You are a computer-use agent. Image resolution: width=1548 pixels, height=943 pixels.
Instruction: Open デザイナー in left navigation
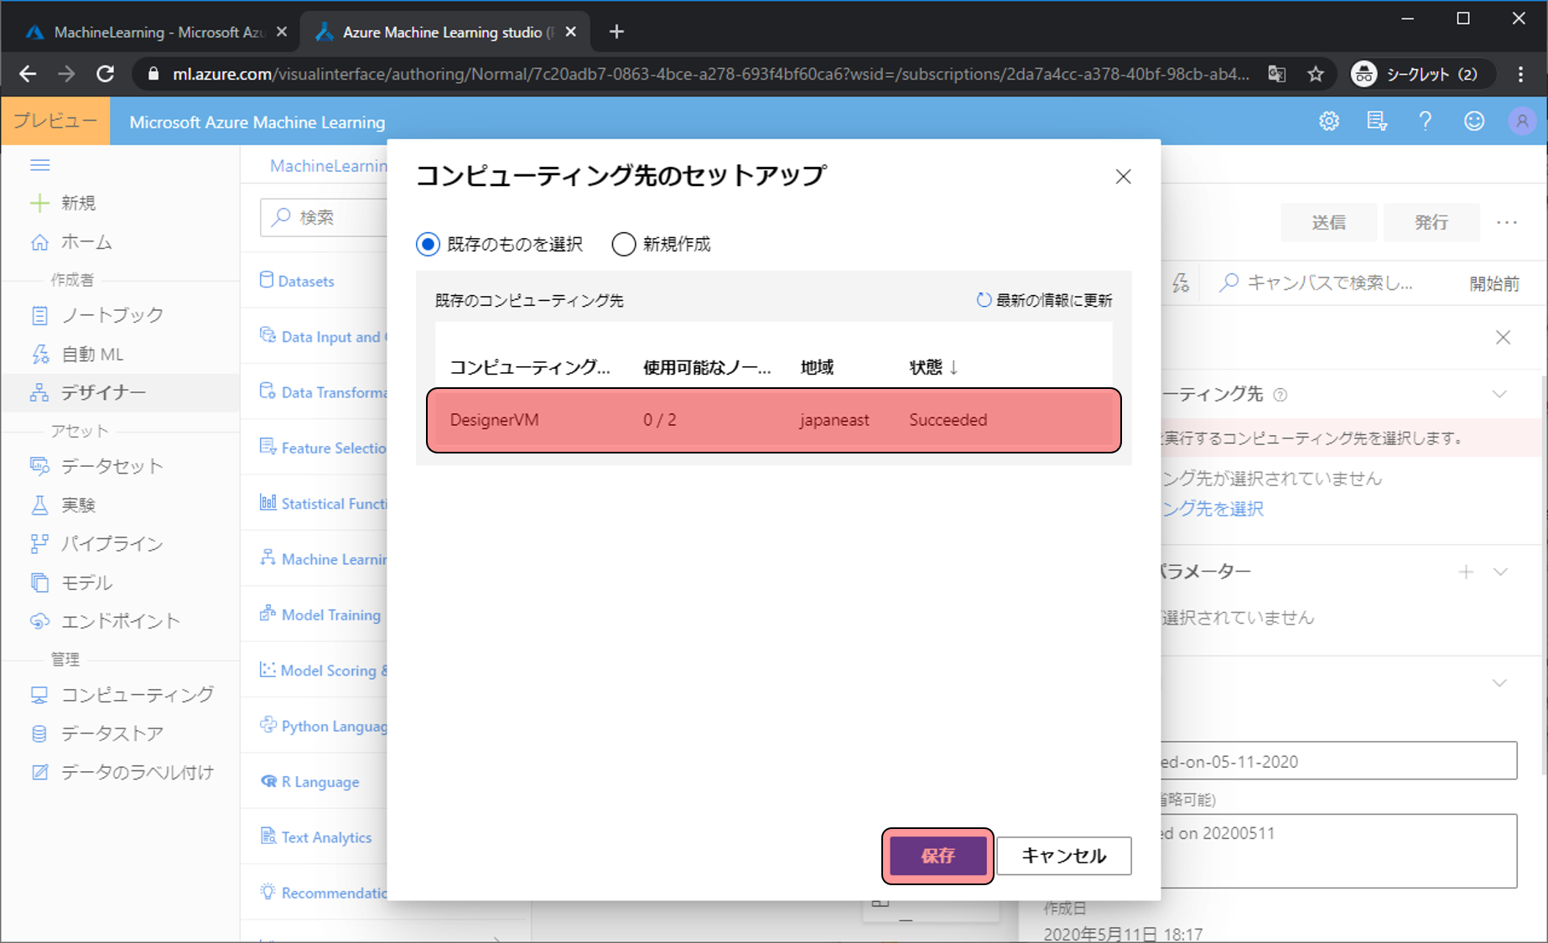coord(103,392)
